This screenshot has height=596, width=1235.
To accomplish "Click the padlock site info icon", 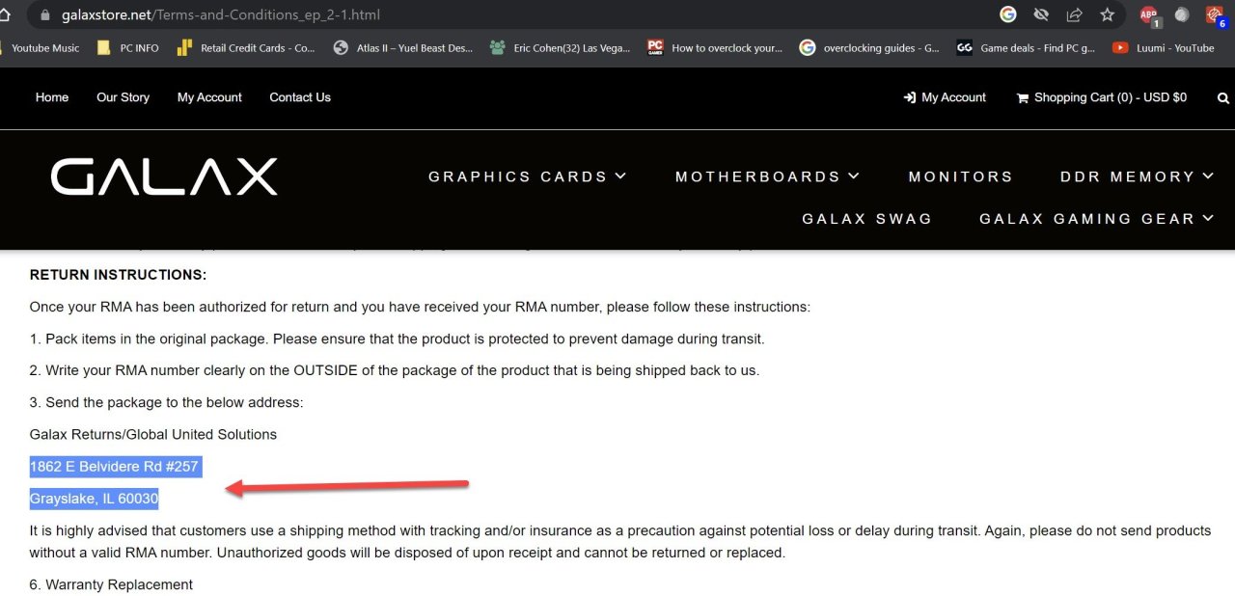I will [x=44, y=15].
